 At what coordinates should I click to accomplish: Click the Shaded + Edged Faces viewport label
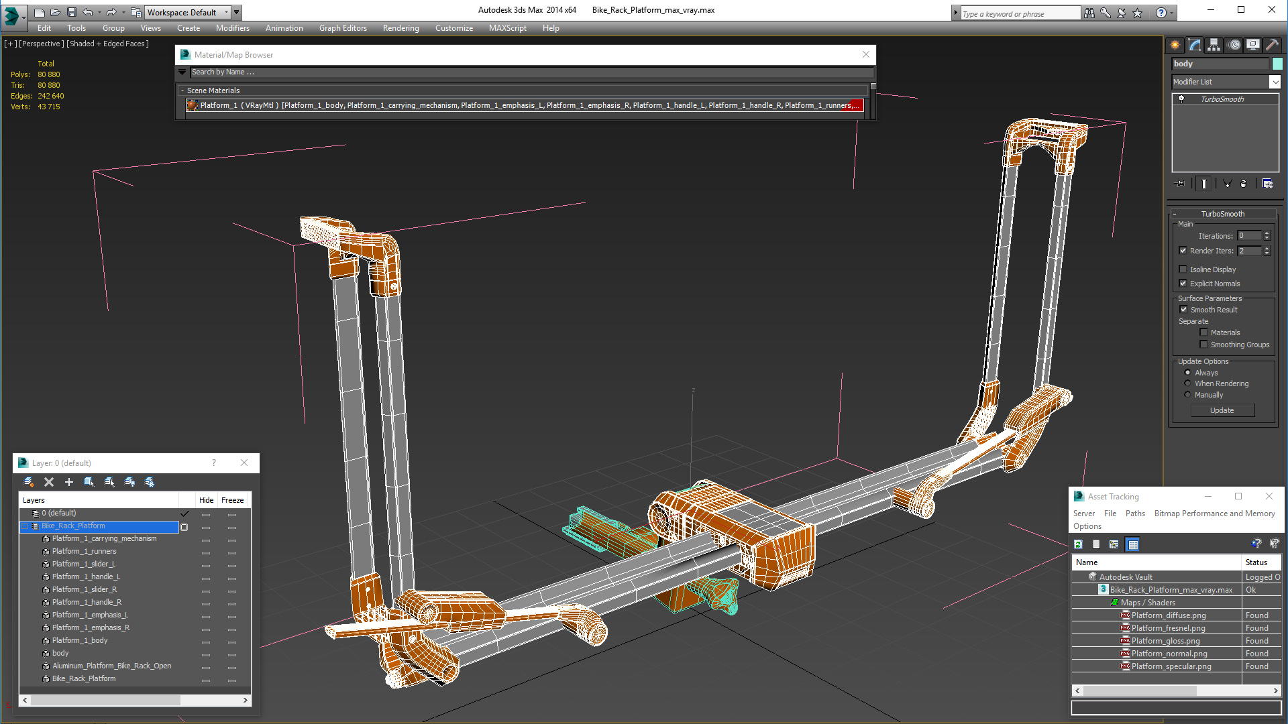(107, 44)
